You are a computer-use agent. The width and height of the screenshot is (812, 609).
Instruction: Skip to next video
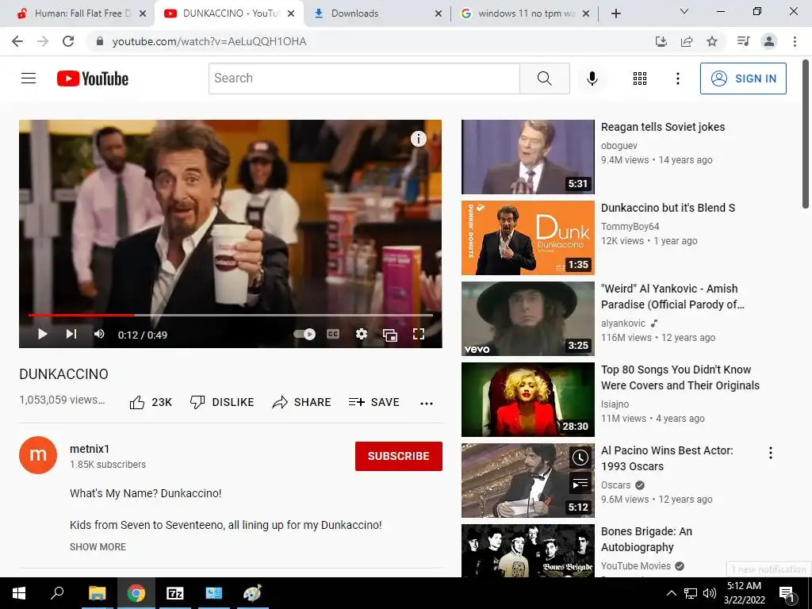click(x=71, y=334)
